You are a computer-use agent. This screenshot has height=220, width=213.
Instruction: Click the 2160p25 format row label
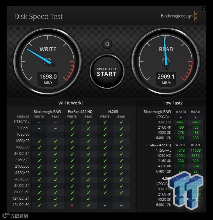(x=22, y=160)
